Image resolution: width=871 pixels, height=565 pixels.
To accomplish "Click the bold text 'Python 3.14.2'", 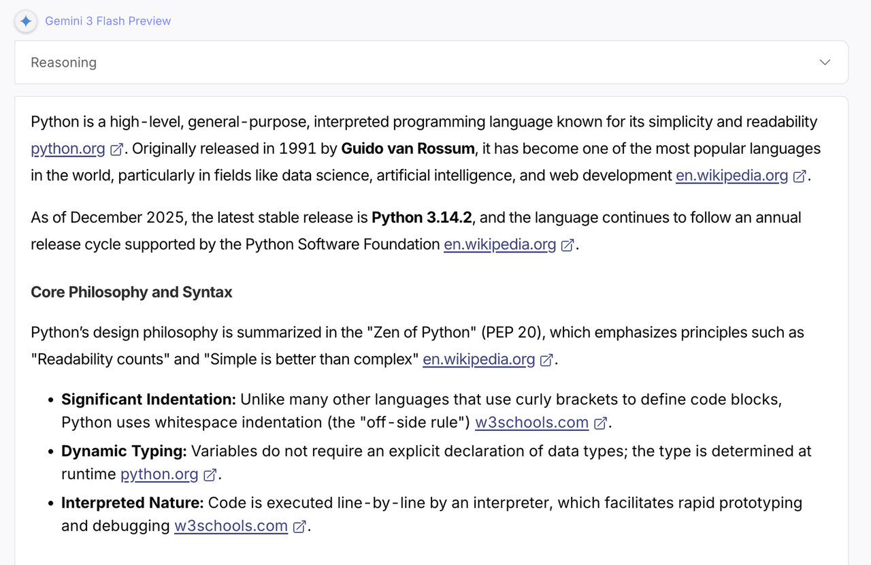I will 422,217.
